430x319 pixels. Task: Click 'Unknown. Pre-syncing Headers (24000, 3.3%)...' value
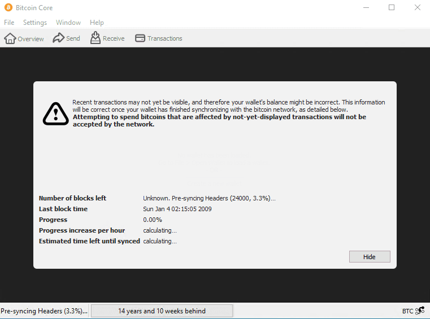click(x=209, y=198)
